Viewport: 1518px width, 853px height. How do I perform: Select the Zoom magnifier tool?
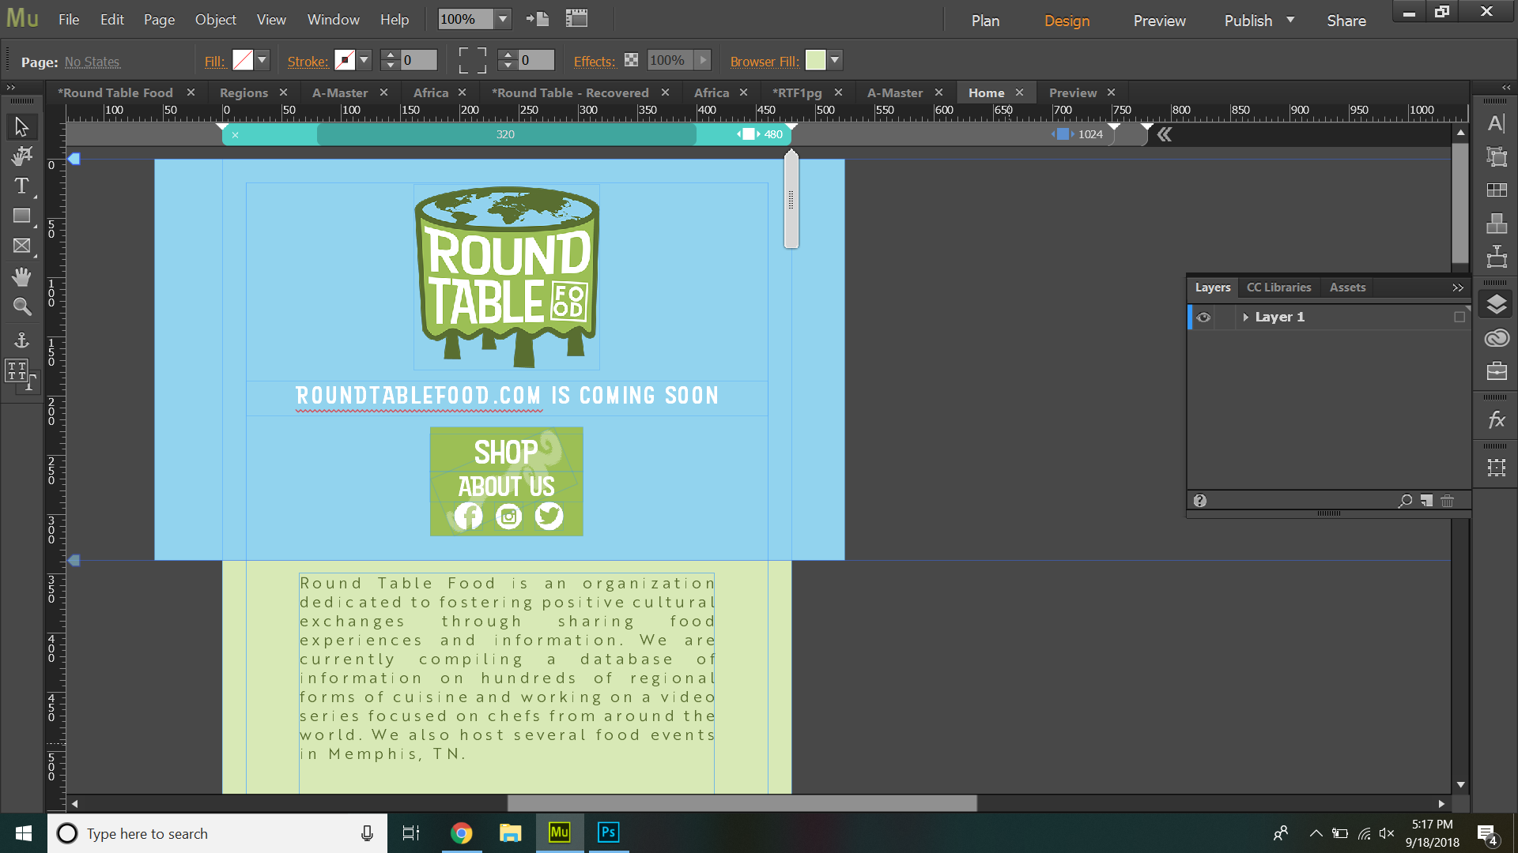point(21,306)
